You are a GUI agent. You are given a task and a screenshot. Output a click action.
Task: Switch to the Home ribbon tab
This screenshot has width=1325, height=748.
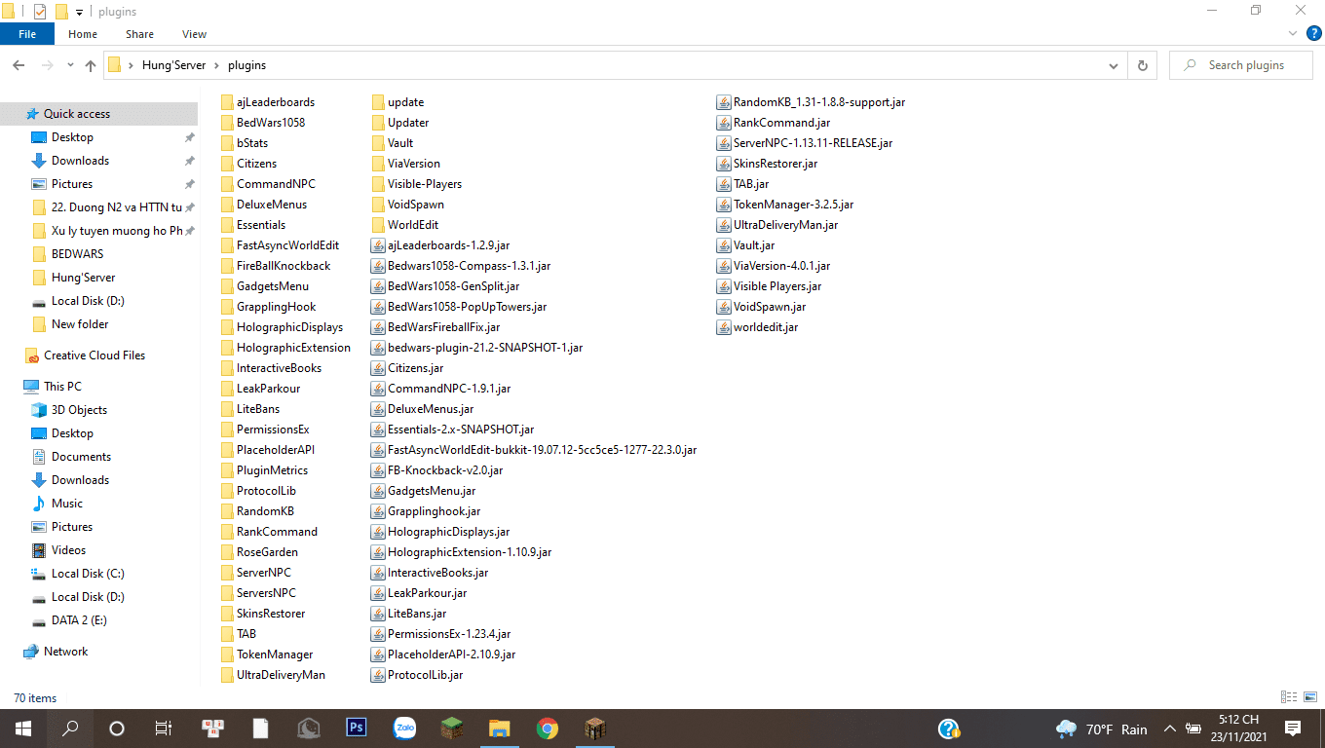pyautogui.click(x=83, y=34)
